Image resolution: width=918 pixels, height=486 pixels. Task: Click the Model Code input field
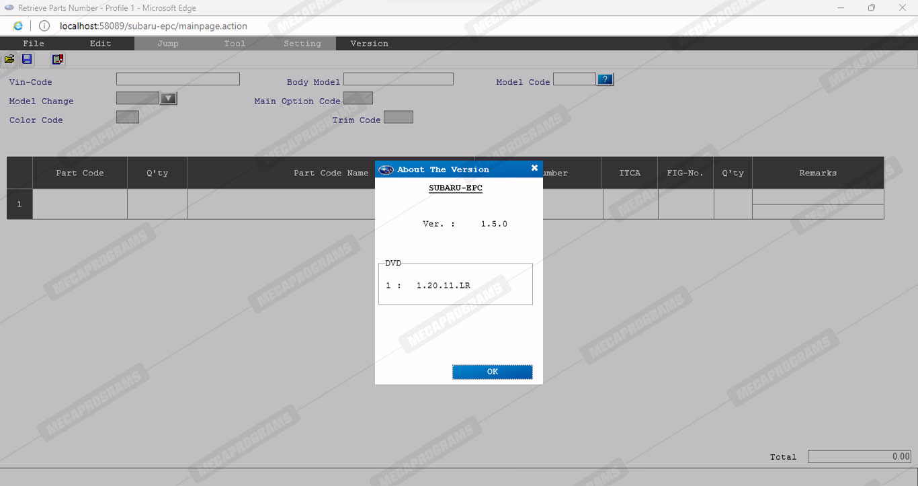pos(575,79)
